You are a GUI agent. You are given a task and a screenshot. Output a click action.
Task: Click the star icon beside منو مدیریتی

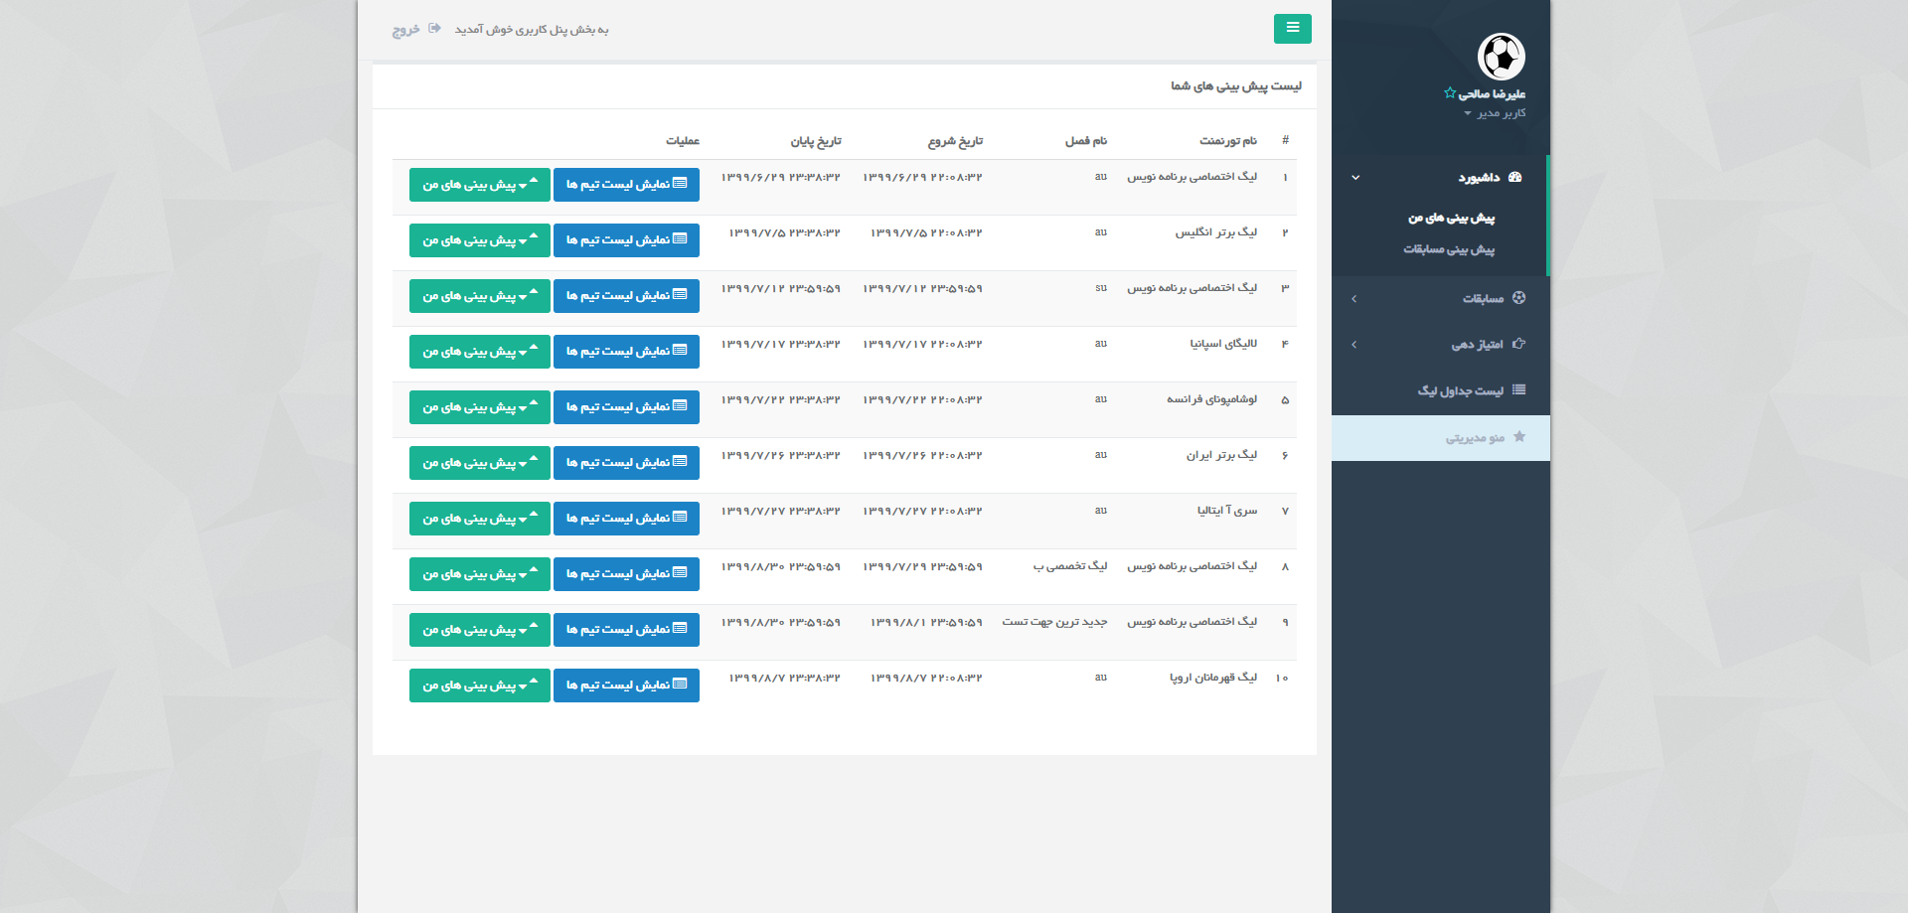1518,437
